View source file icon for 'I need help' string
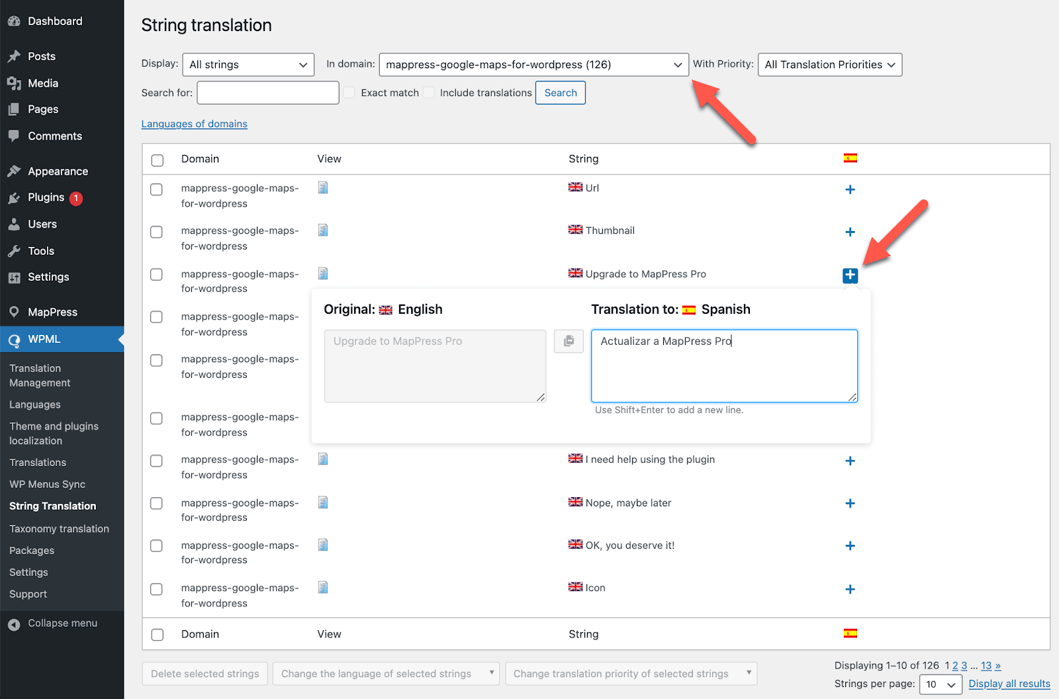Viewport: 1059px width, 699px height. coord(323,459)
